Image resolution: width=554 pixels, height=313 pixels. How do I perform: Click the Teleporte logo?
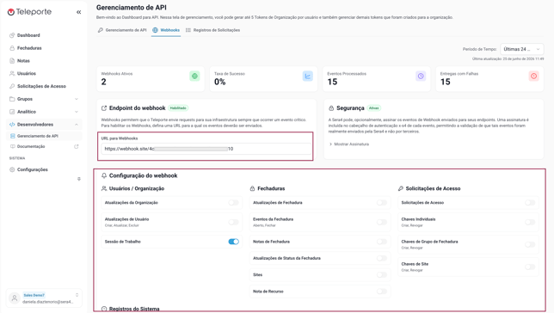coord(29,12)
